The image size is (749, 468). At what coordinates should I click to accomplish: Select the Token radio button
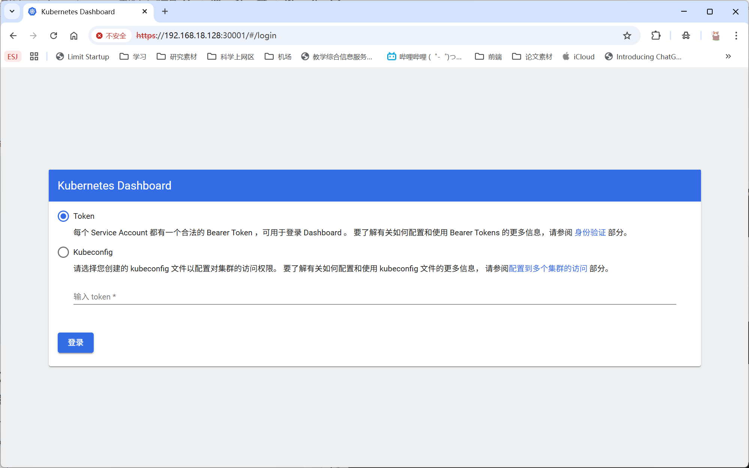[x=63, y=216]
